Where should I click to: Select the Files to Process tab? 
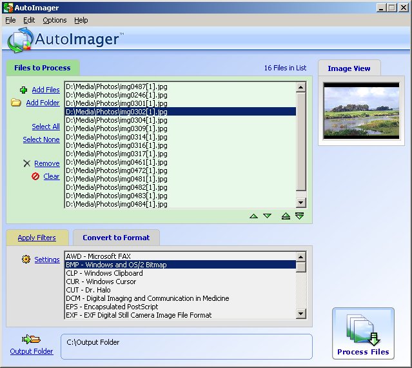point(43,68)
